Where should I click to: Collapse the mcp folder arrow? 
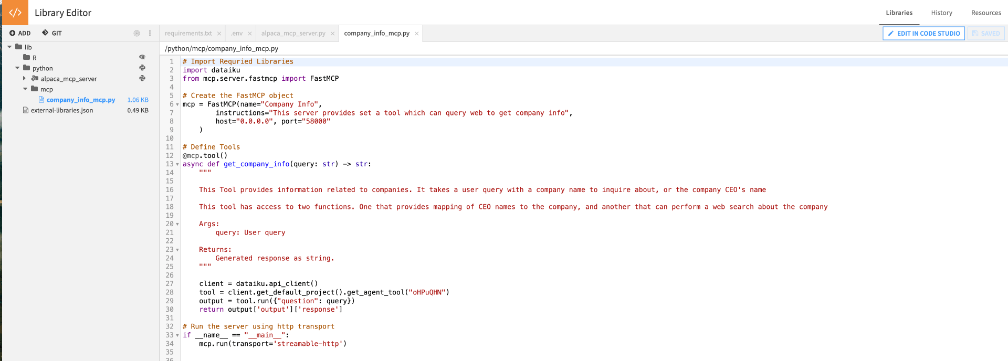25,89
